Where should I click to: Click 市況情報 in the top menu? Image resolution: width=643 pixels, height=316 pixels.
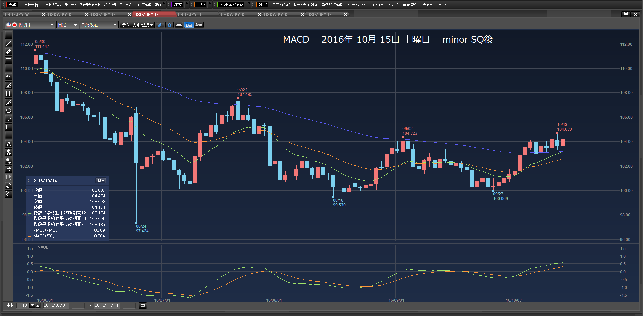pyautogui.click(x=143, y=5)
